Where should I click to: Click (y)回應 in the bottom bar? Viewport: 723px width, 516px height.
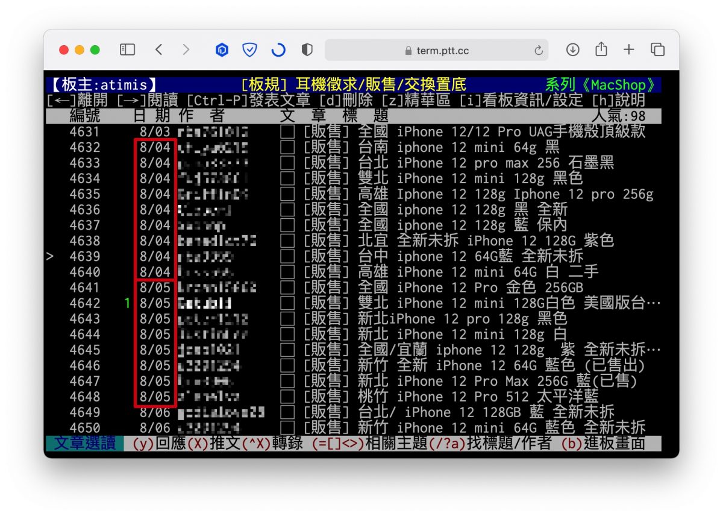[158, 444]
